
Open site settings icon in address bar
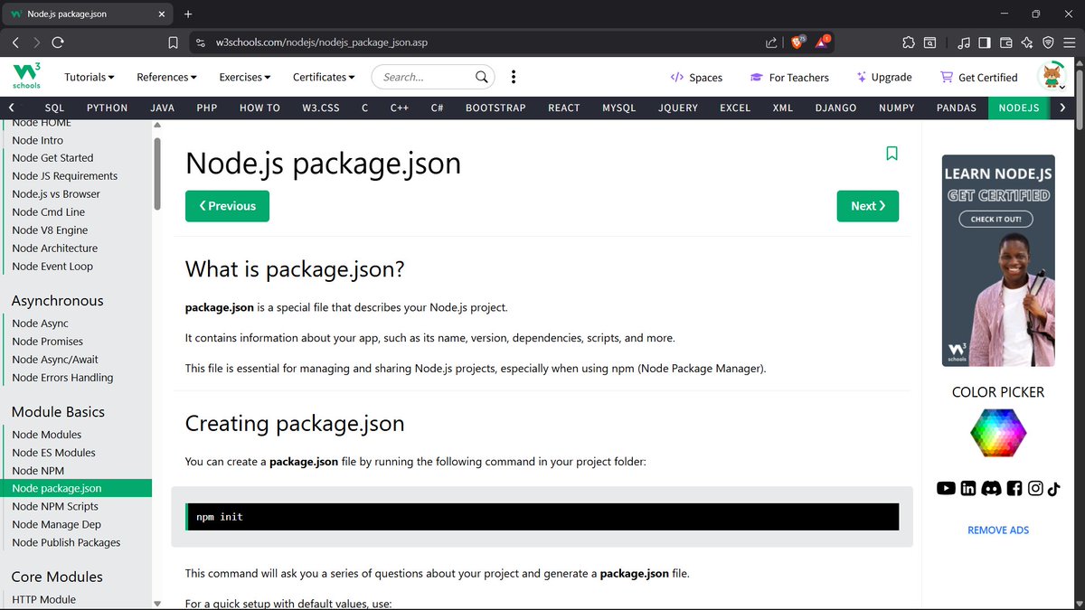tap(202, 42)
